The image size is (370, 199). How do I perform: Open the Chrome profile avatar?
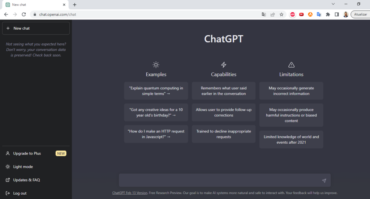click(346, 14)
